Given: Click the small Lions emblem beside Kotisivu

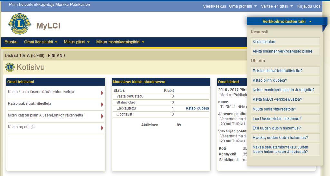Looking at the screenshot, I should [10, 67].
